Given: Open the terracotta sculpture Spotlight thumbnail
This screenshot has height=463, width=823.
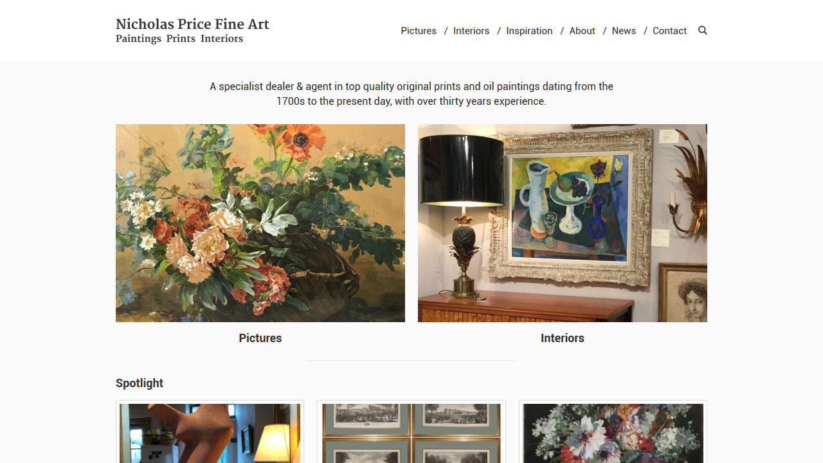Looking at the screenshot, I should pyautogui.click(x=210, y=433).
